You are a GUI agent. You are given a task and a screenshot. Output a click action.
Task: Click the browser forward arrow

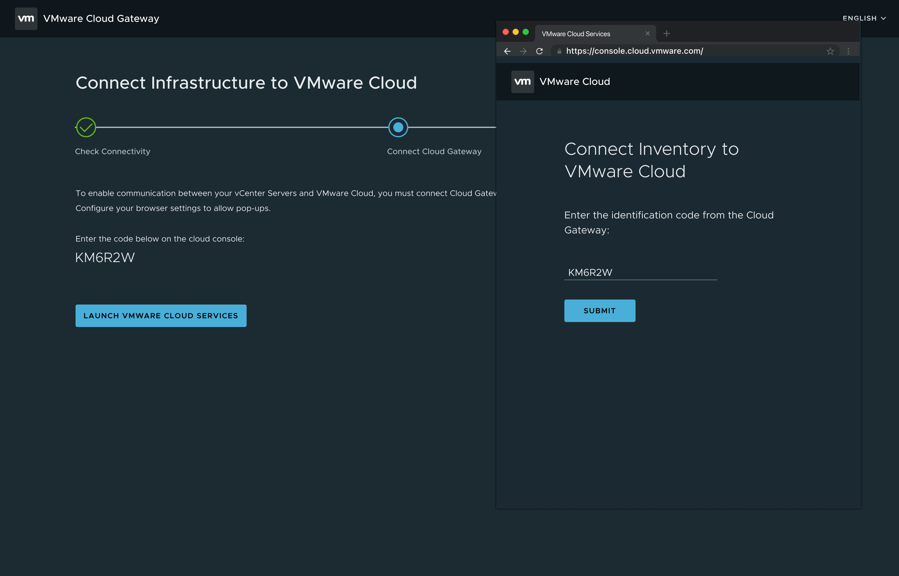tap(523, 51)
